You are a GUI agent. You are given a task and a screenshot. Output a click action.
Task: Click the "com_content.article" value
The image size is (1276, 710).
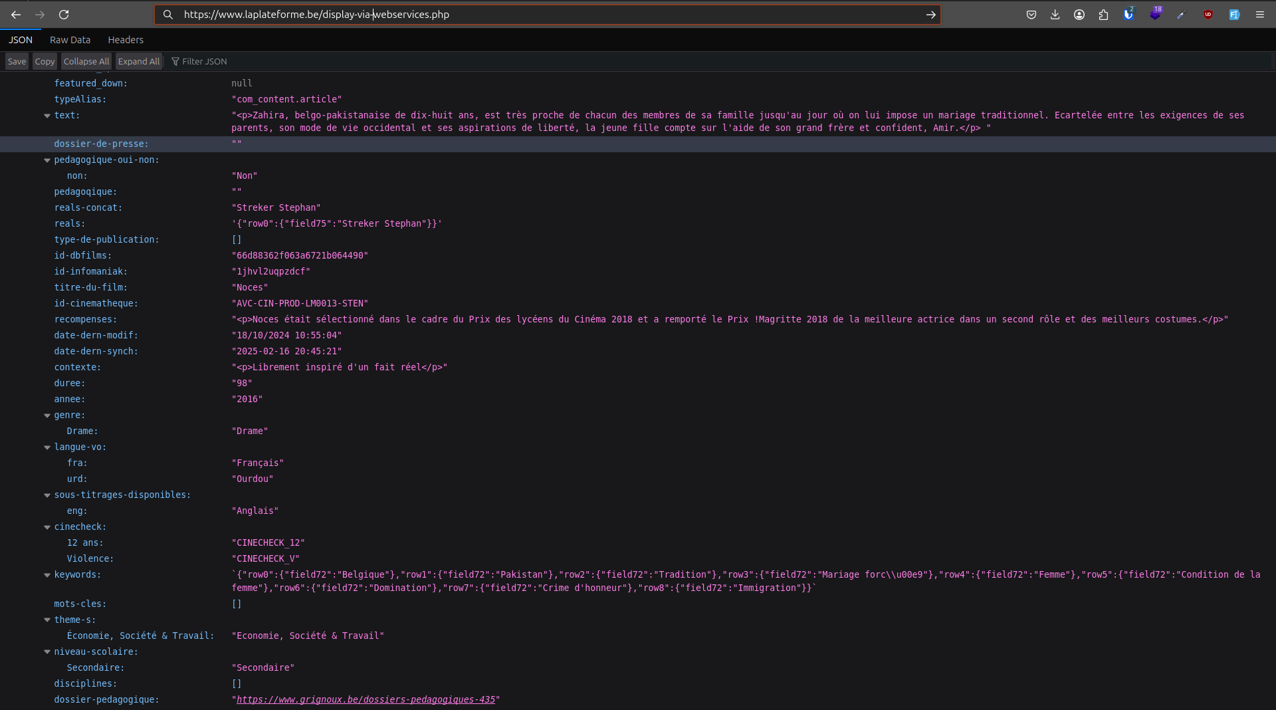286,99
